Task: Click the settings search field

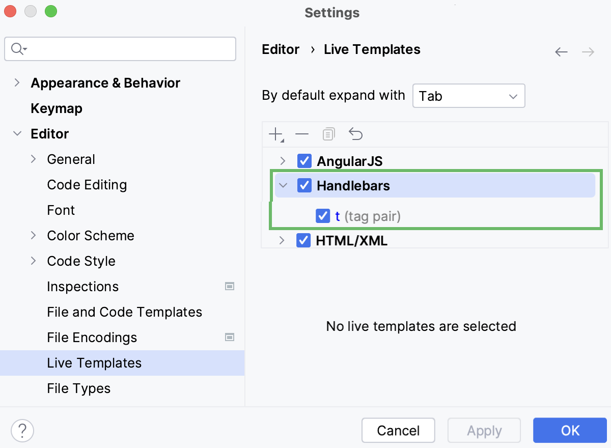Action: pyautogui.click(x=120, y=49)
